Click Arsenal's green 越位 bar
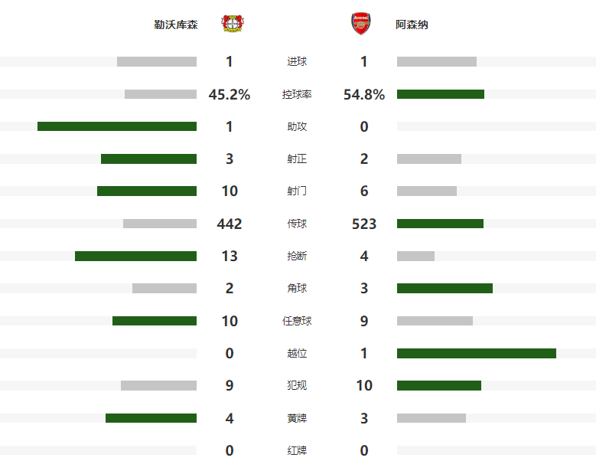This screenshot has width=596, height=474. coord(476,354)
